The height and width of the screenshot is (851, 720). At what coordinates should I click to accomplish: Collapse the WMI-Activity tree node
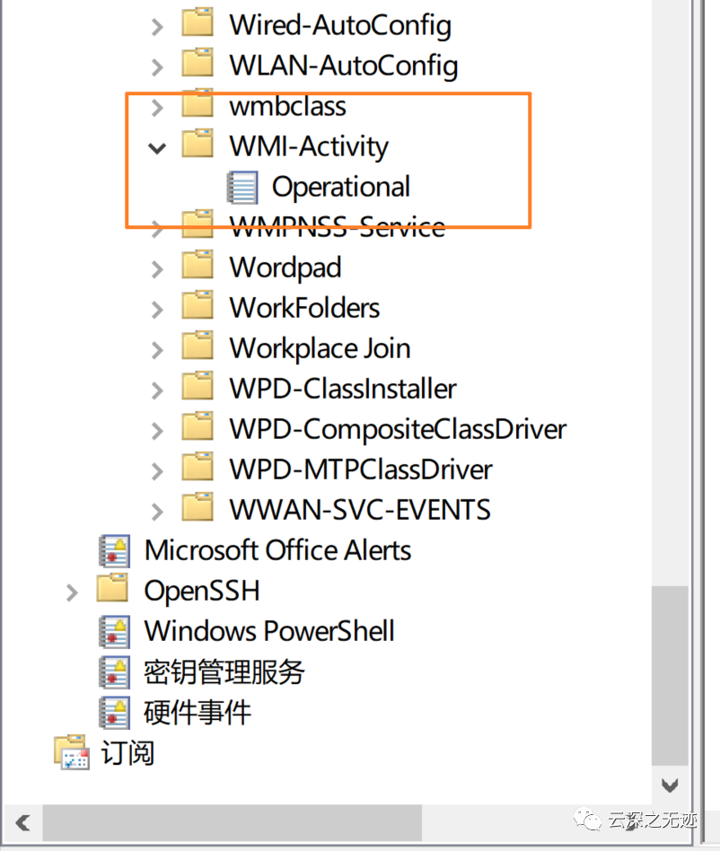158,147
